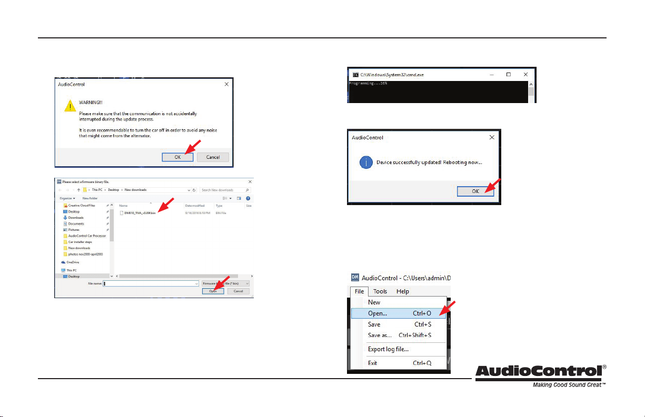
Task: Click the search magnifier icon in the file dialog
Action: [x=247, y=190]
